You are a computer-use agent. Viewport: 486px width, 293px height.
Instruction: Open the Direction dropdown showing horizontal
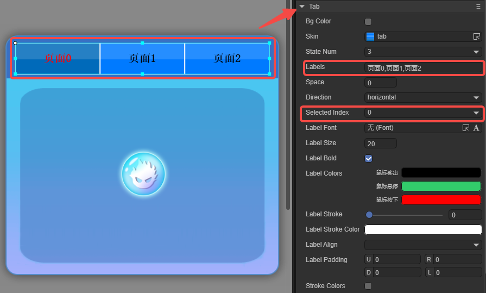423,97
